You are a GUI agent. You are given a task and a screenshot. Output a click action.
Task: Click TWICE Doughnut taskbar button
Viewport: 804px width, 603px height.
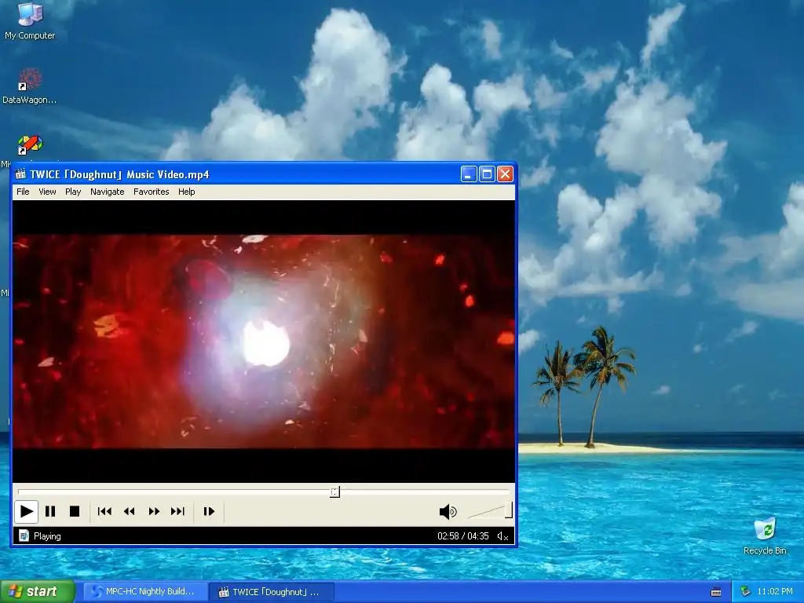click(272, 592)
